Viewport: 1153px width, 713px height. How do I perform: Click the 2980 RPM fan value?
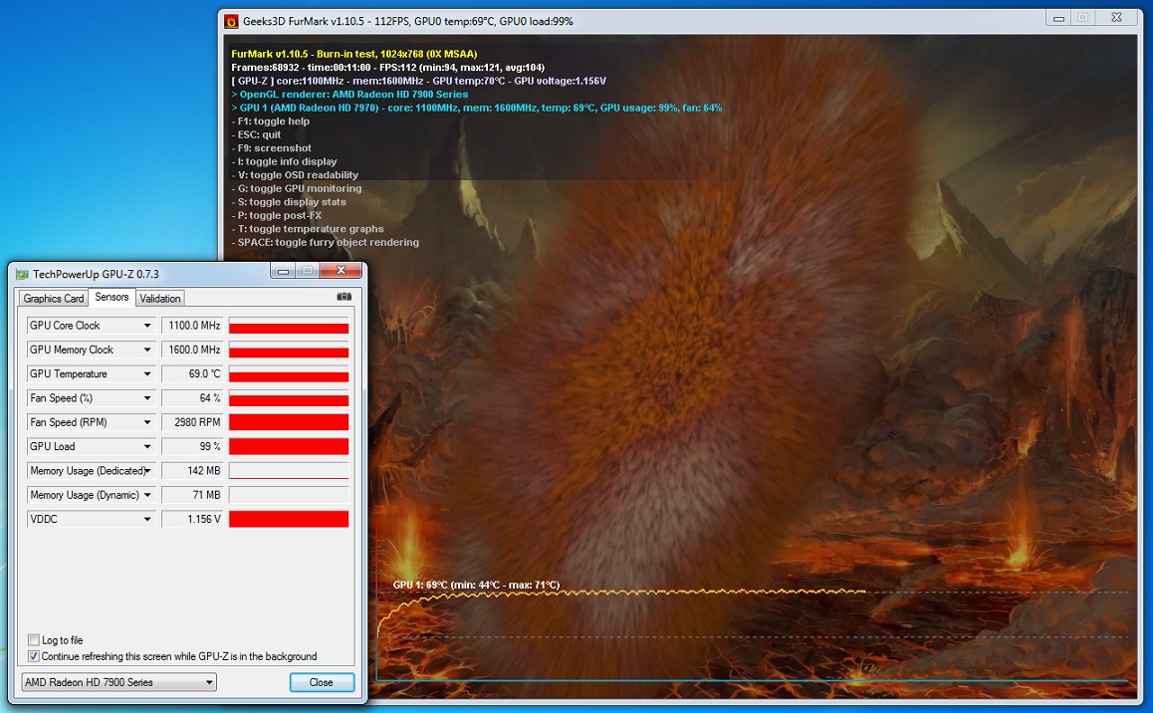click(x=192, y=422)
